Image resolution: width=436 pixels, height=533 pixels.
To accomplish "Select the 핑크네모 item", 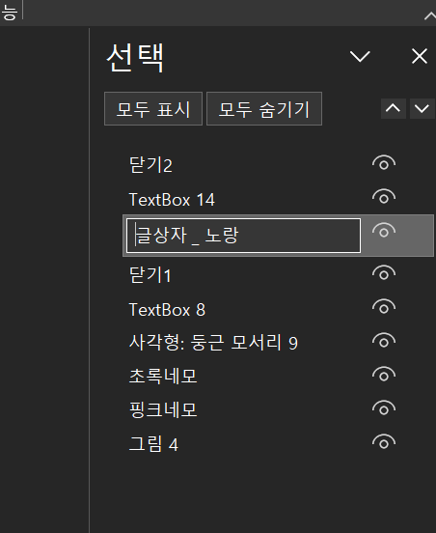I will tap(163, 409).
